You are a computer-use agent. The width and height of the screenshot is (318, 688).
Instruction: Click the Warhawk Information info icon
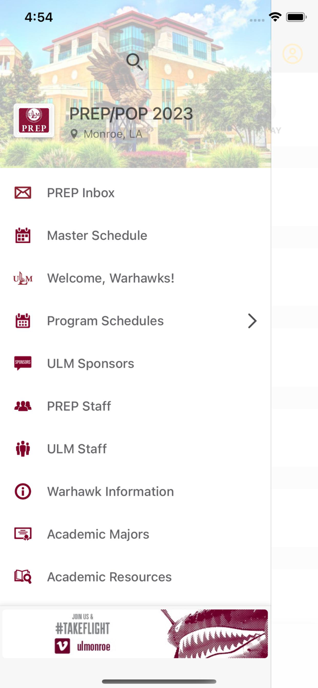pyautogui.click(x=22, y=491)
